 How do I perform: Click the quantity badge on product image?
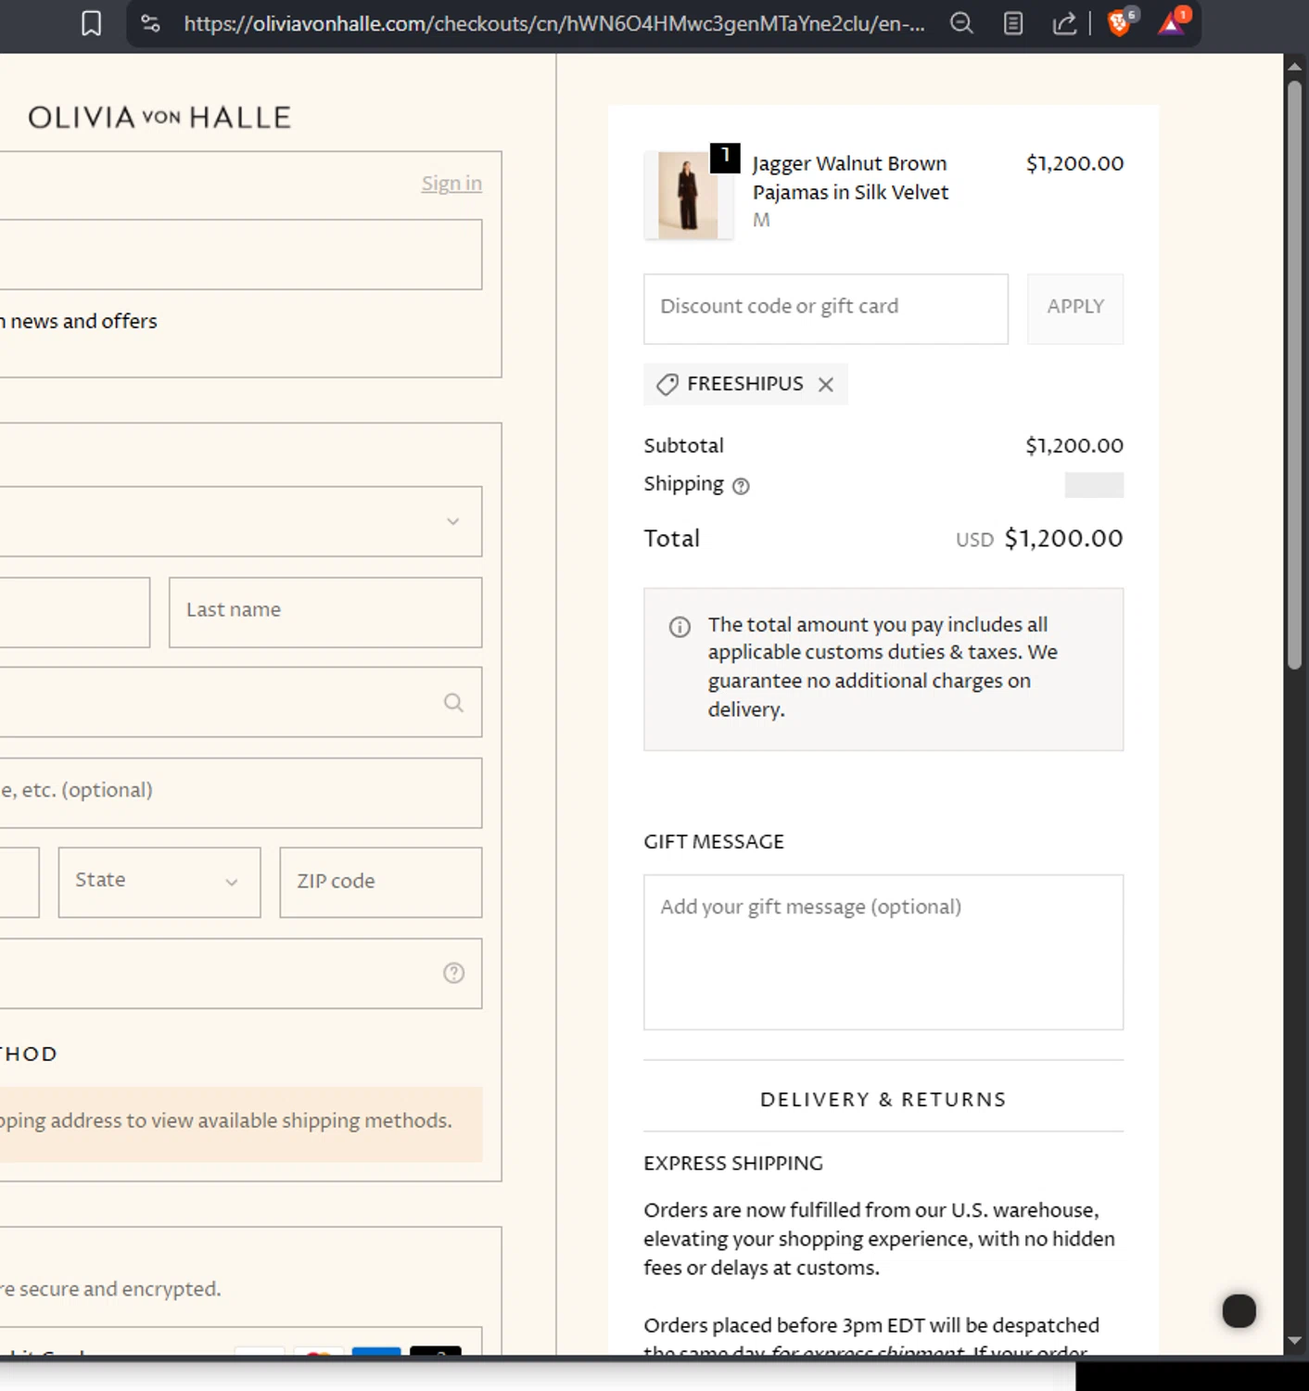725,157
